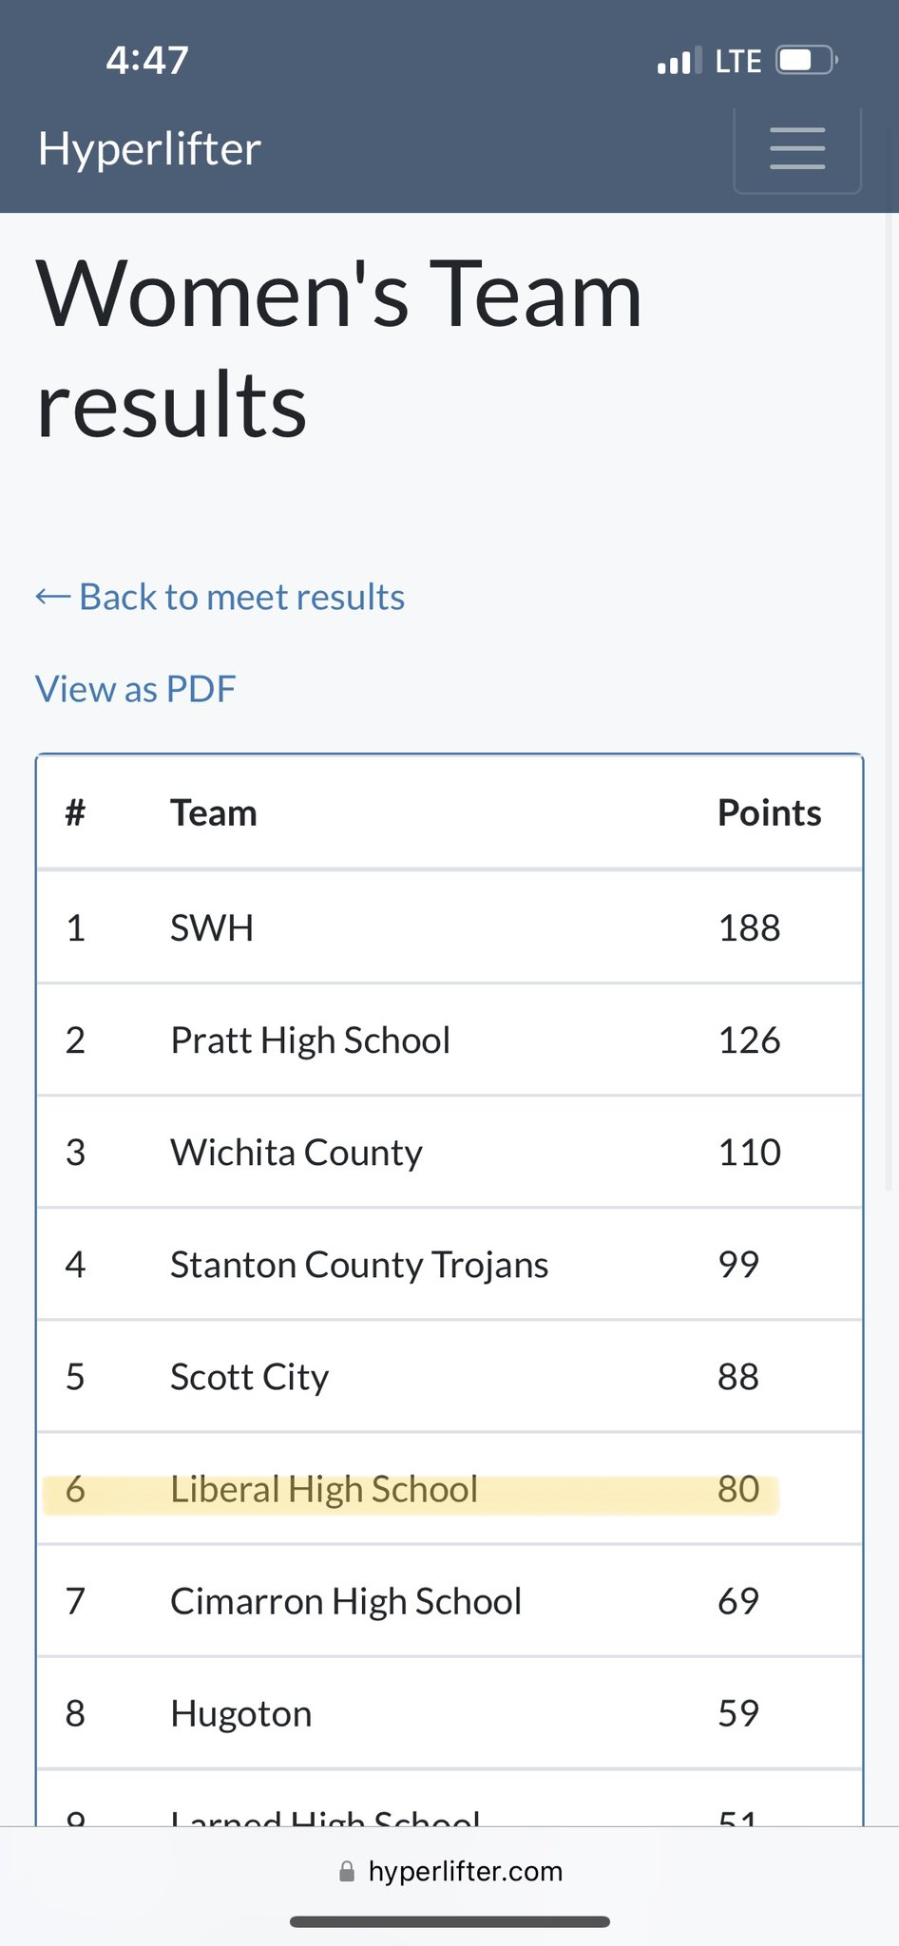
Task: Select the Pratt High School row
Action: pyautogui.click(x=449, y=1040)
